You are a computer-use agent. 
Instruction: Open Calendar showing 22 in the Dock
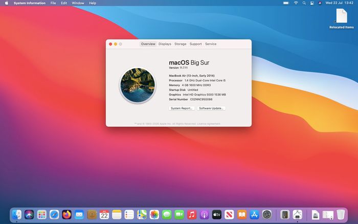click(x=104, y=215)
